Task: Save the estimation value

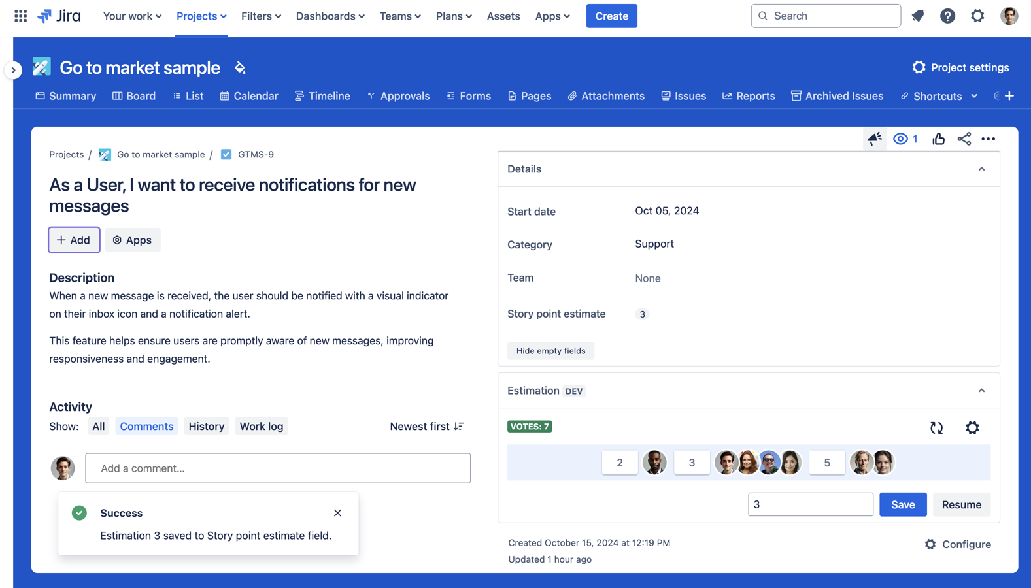Action: pyautogui.click(x=903, y=504)
